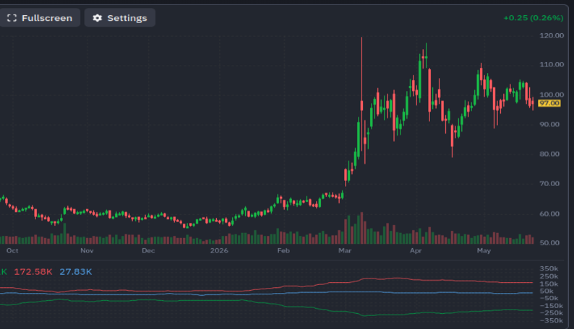Click the Mar date axis label
574x329 pixels.
(345, 250)
